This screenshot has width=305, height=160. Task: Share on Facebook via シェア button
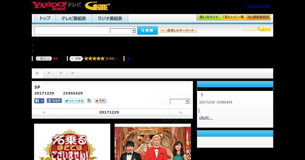point(54,101)
